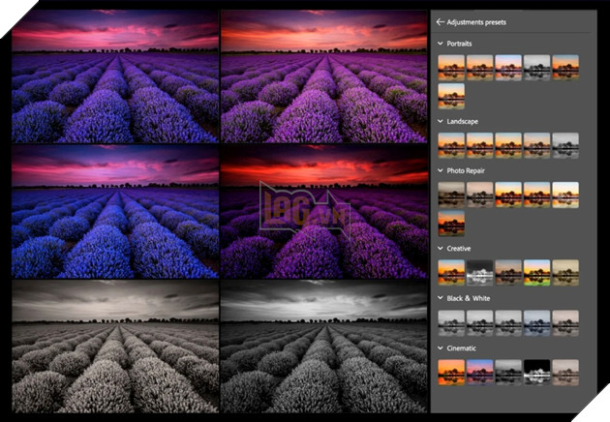Apply the first Black & White preset

coord(451,323)
